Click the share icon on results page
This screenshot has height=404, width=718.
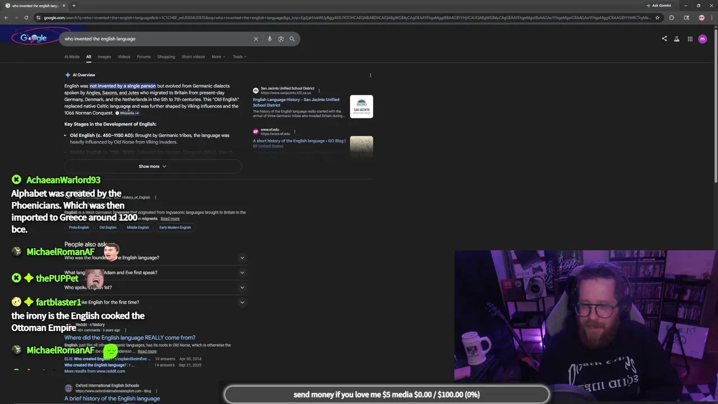click(x=664, y=39)
